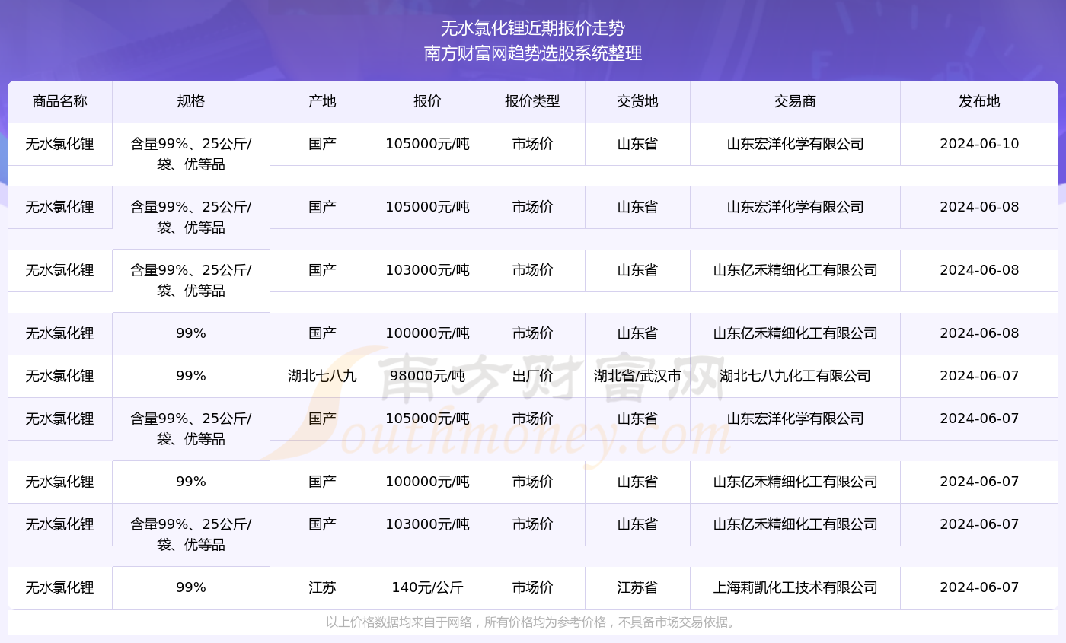
Task: Click the subtitle 南方财富网趋势选股系统整理
Action: coord(533,53)
